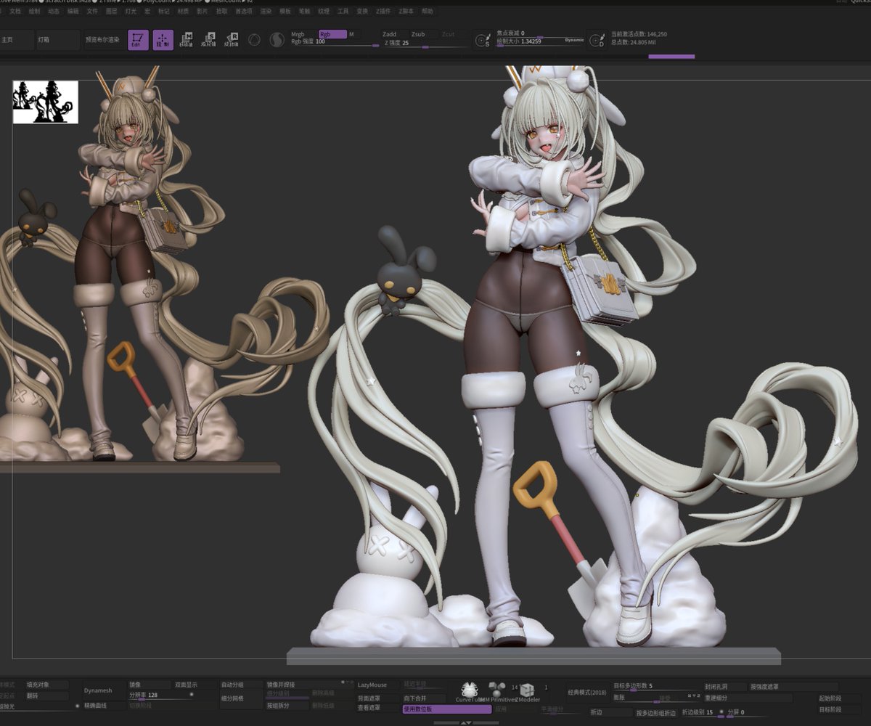
Task: Click the 翻转 button
Action: [47, 696]
